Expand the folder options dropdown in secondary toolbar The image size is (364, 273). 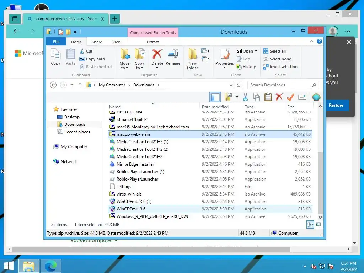(237, 97)
